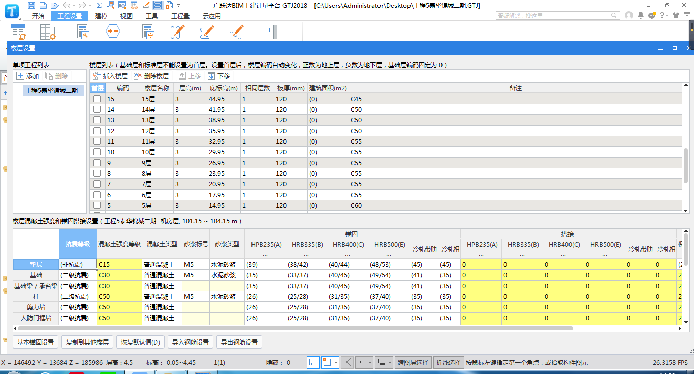Check the first-floor checkbox for 7层
The height and width of the screenshot is (374, 694).
coord(97,184)
